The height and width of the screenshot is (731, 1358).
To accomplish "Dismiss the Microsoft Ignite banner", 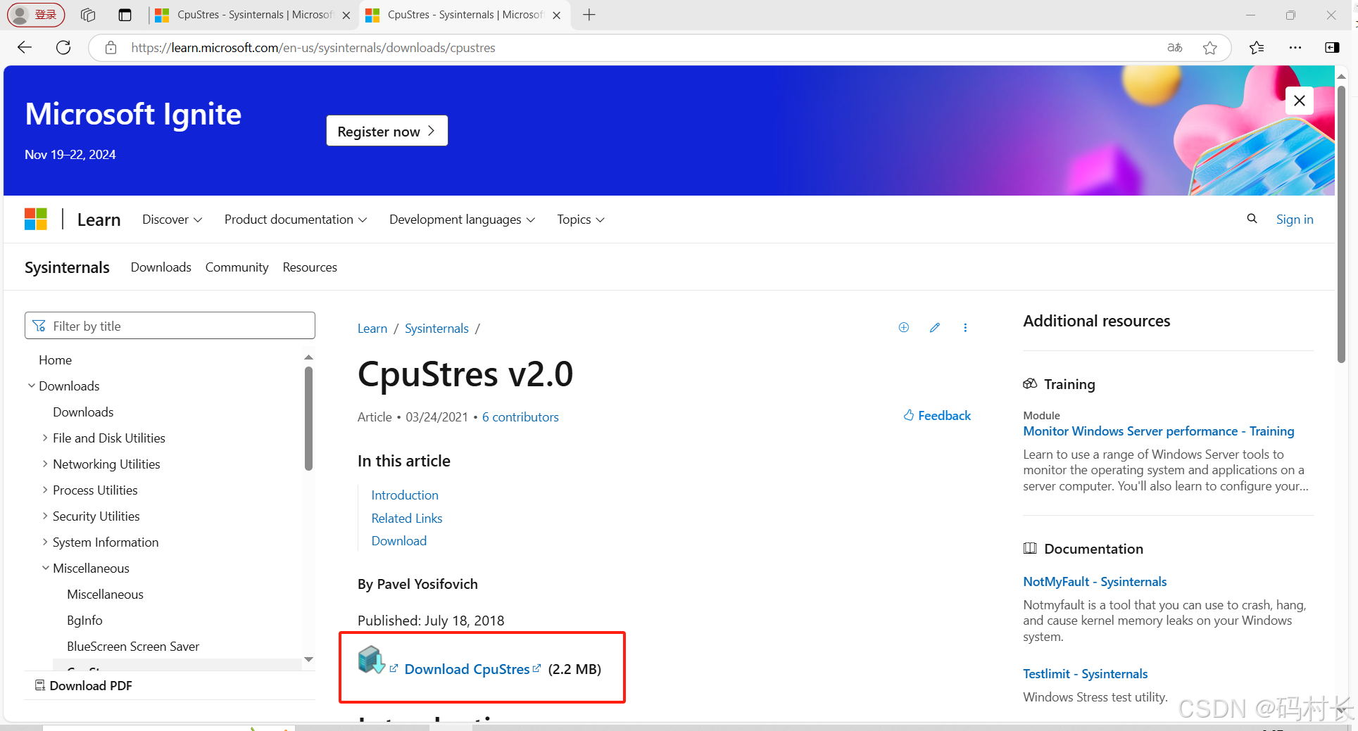I will pyautogui.click(x=1300, y=101).
